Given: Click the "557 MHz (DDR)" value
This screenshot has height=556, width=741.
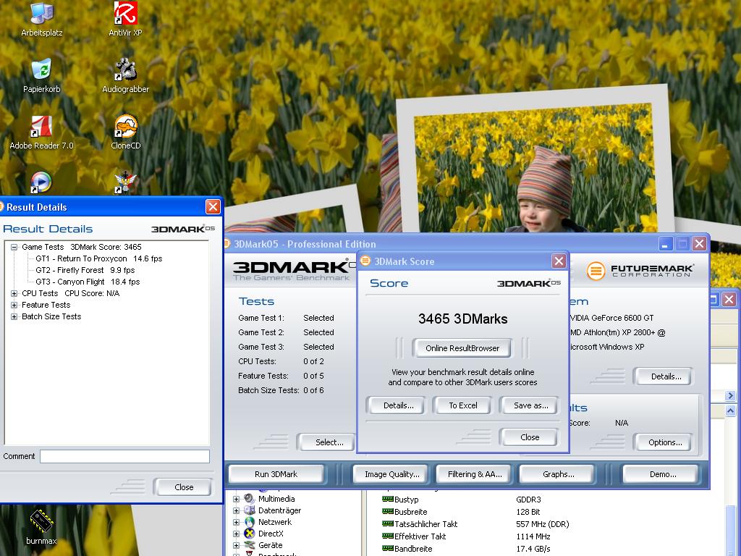Looking at the screenshot, I should (x=543, y=524).
